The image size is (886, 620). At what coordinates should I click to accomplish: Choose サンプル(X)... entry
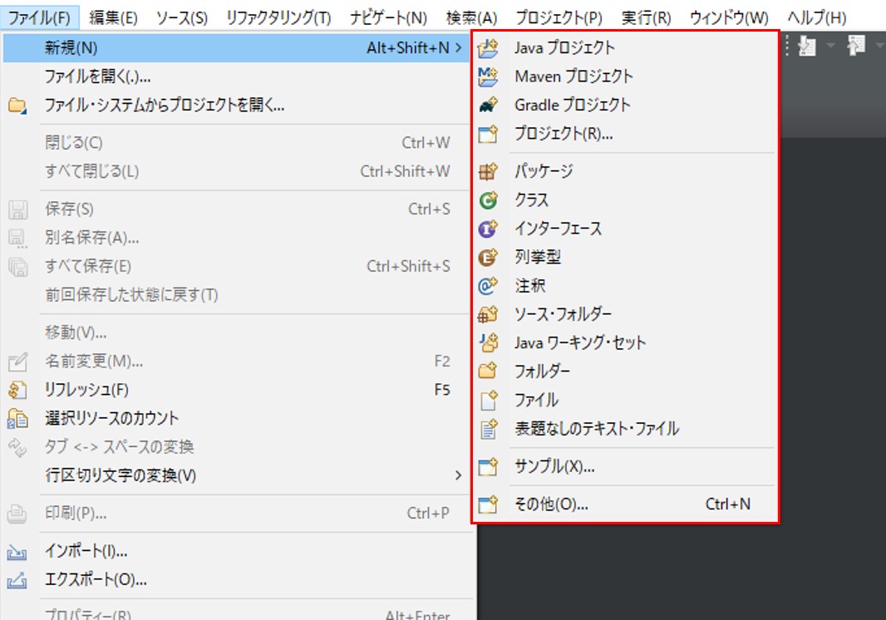[625, 467]
